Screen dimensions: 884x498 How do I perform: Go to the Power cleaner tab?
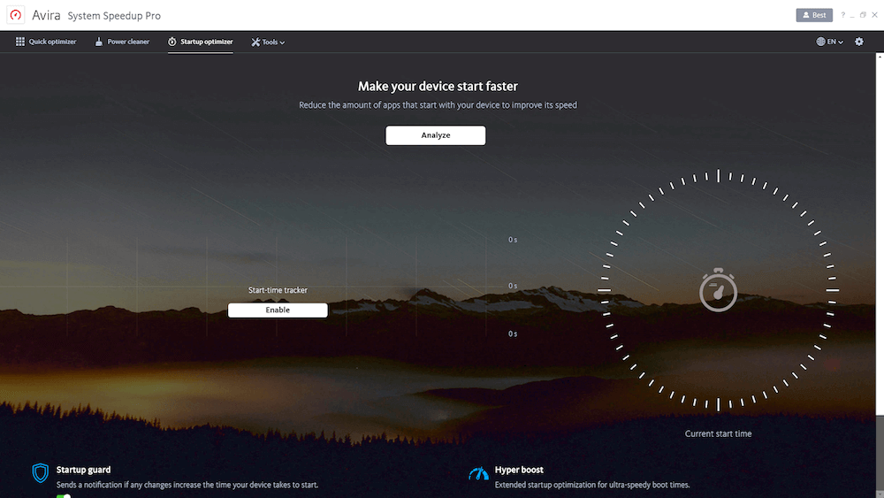[x=122, y=42]
